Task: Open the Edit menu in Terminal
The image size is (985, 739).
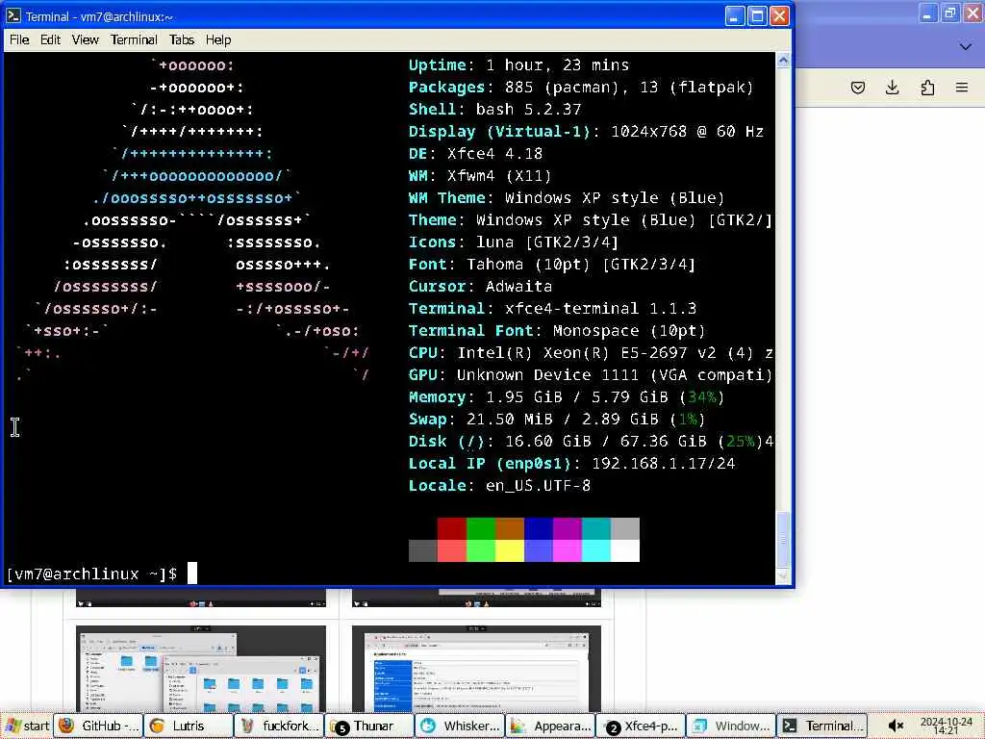Action: 50,39
